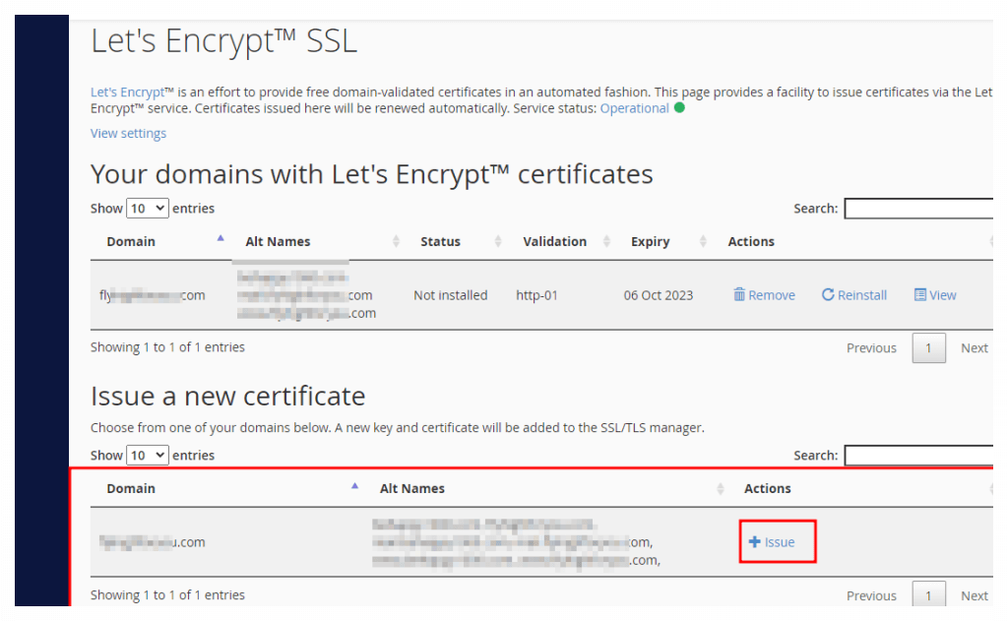Open View settings link

129,133
